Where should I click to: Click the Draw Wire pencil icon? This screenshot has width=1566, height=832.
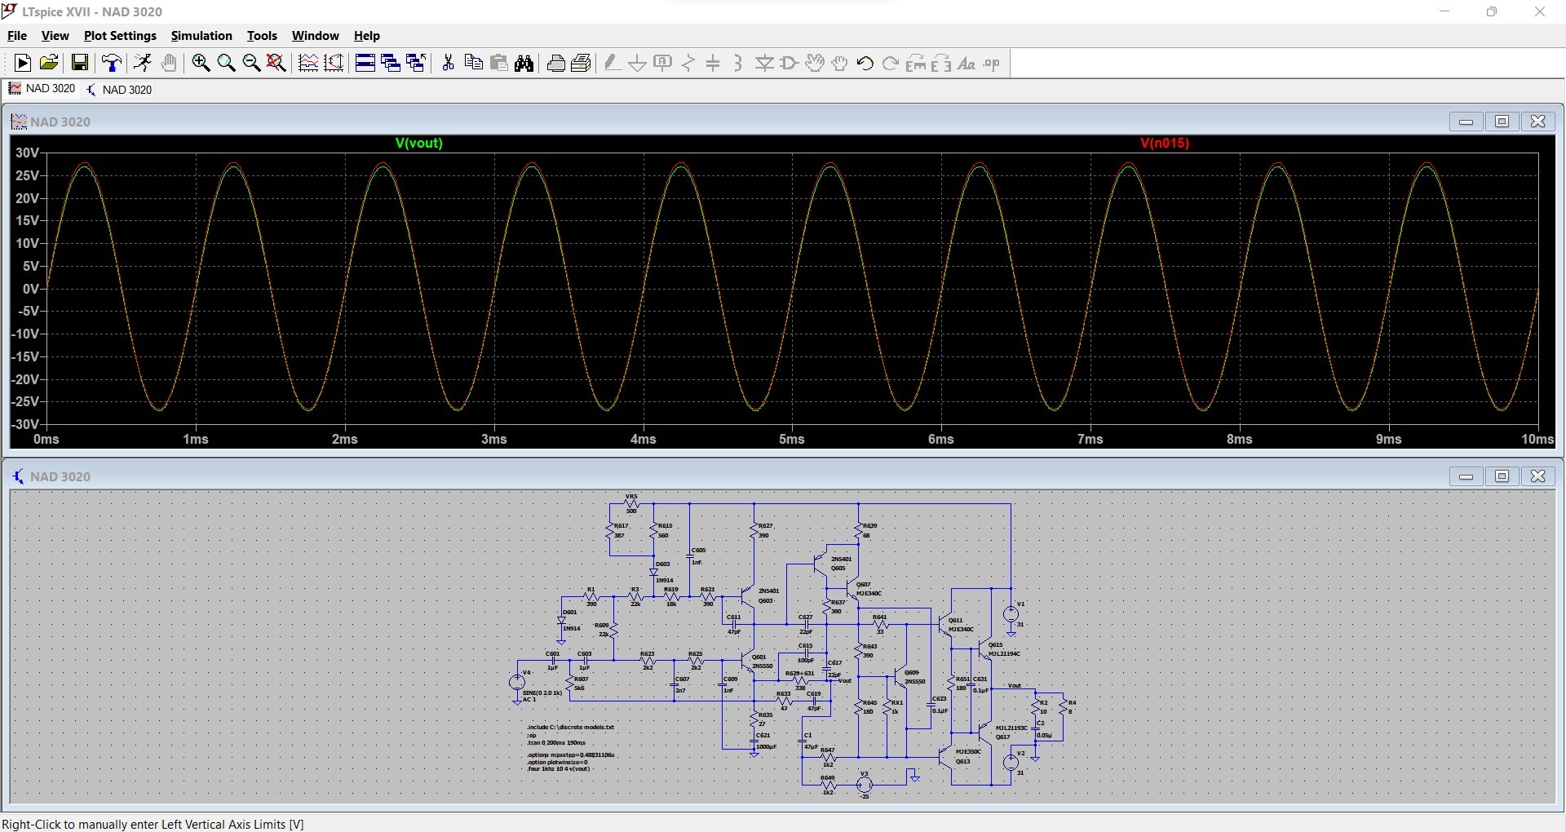(613, 63)
